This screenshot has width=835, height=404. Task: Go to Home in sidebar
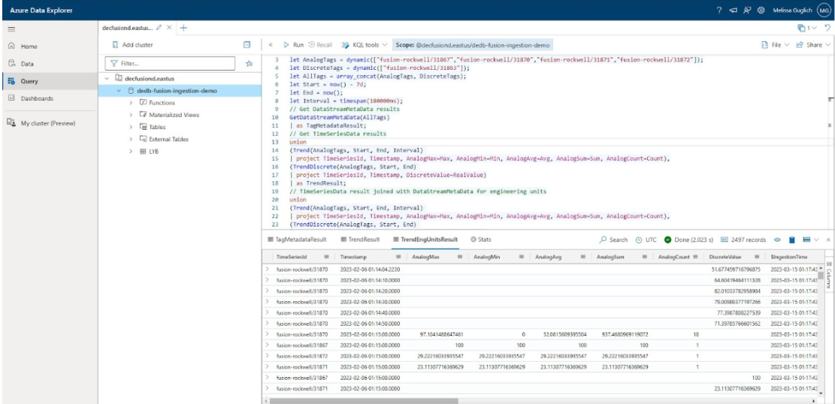pos(29,47)
